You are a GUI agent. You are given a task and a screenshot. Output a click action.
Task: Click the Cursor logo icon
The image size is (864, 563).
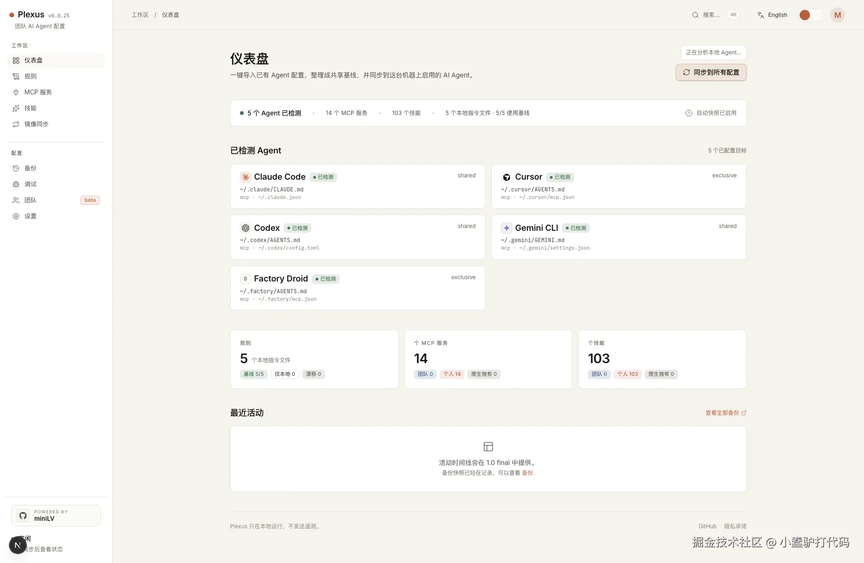point(506,177)
